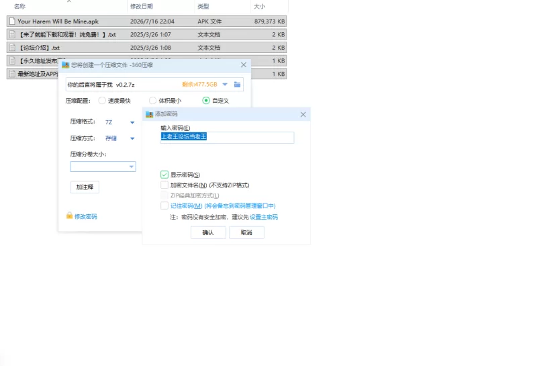Sort files by the 修改日期 column header
This screenshot has height=366, width=537.
142,6
